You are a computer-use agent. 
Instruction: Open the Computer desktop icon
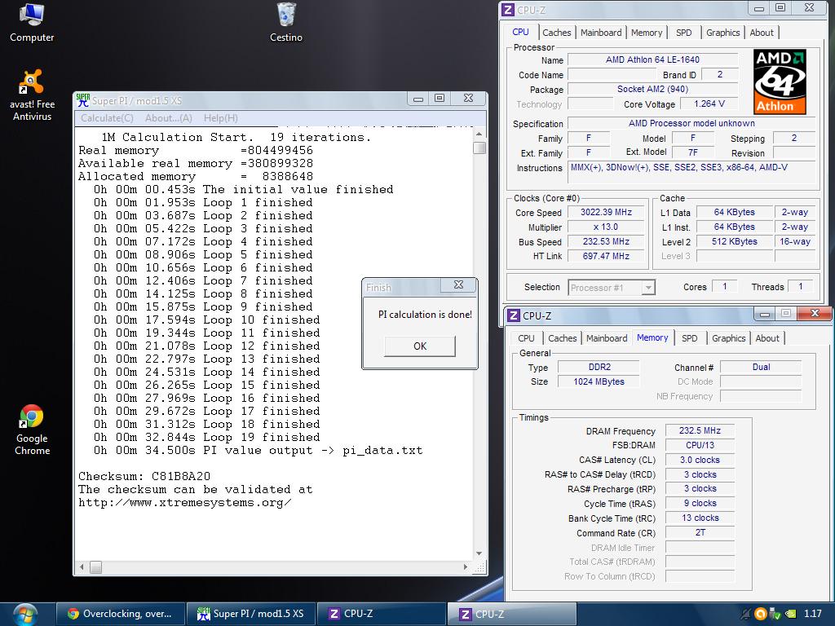[x=32, y=24]
